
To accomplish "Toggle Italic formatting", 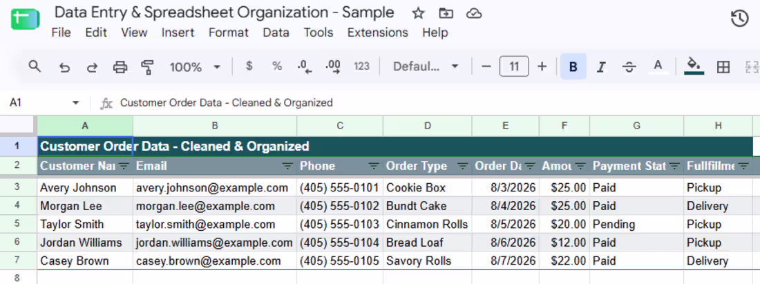I will pos(601,67).
